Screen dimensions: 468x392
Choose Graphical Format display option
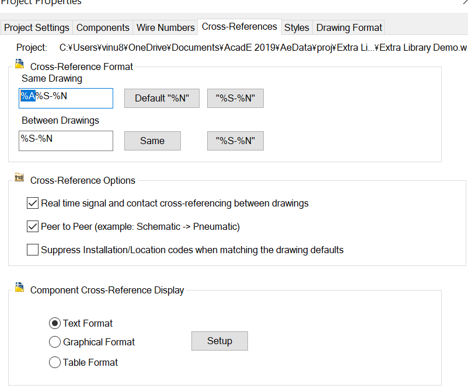55,342
